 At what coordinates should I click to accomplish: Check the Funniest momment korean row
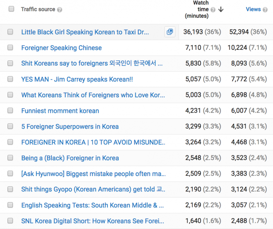click(x=10, y=111)
